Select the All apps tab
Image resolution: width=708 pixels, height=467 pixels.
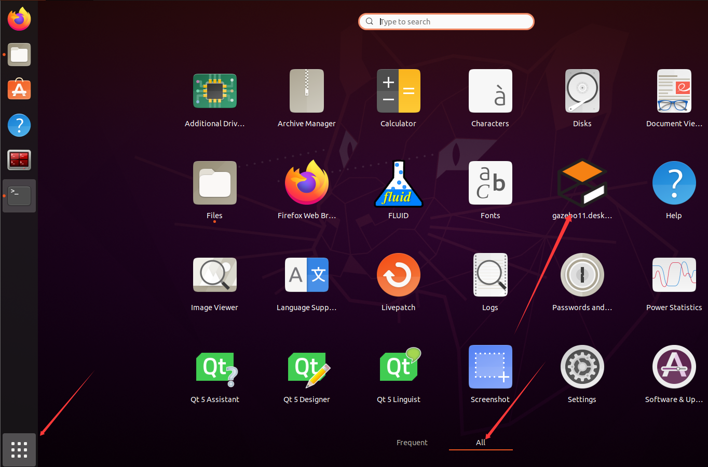(481, 443)
